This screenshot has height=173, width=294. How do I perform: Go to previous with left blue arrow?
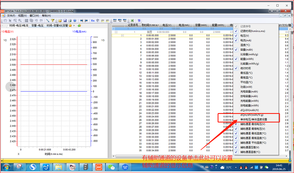pyautogui.click(x=81, y=21)
